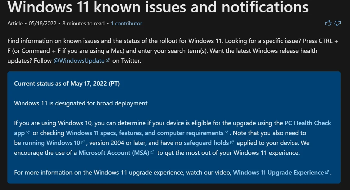
Task: Click external-link icon beside @WindowsUpdate
Action: [x=108, y=61]
